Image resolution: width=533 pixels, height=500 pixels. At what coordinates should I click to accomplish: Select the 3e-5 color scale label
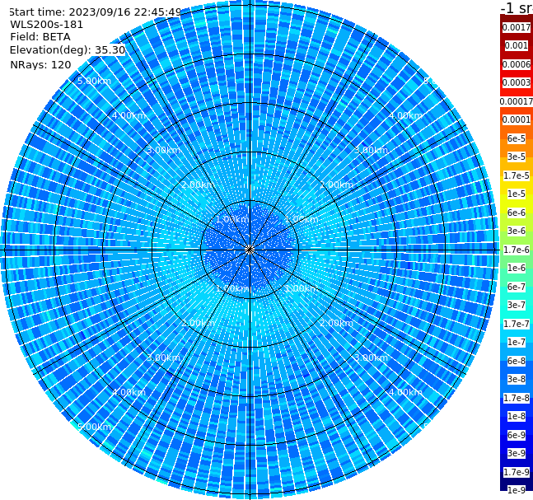(x=517, y=157)
